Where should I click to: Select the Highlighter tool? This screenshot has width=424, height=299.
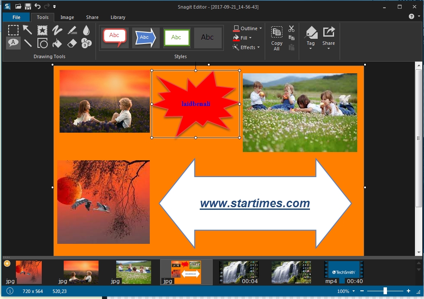point(72,30)
